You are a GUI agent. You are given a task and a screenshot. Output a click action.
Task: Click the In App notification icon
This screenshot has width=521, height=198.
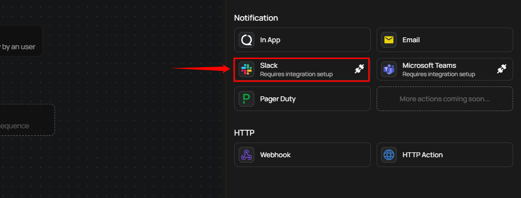[x=246, y=40]
